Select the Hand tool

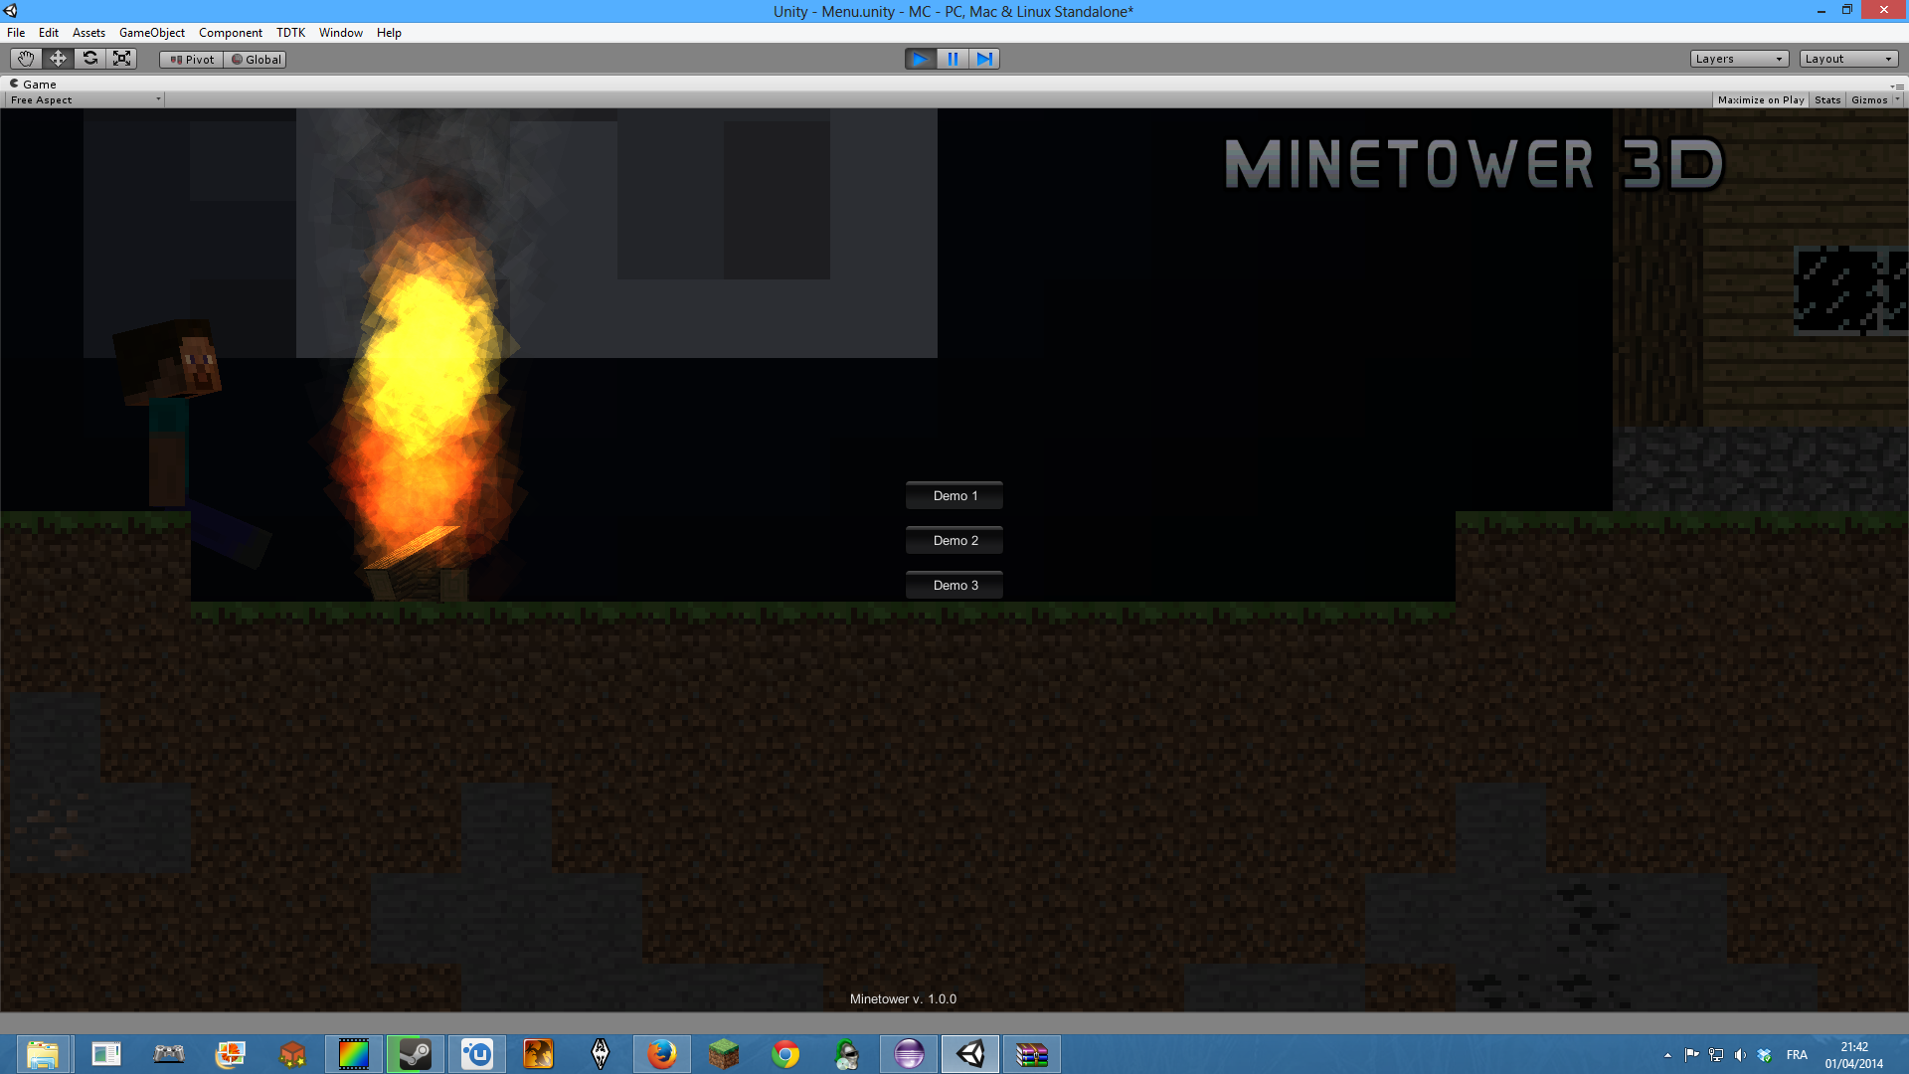click(26, 59)
